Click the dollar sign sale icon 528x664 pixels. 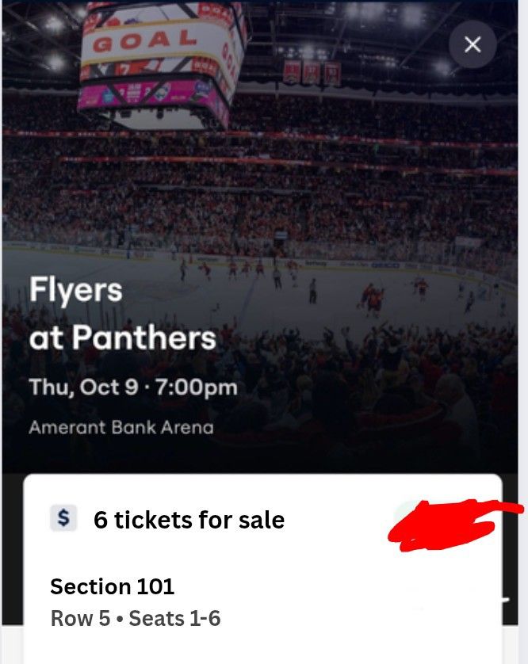click(x=63, y=519)
